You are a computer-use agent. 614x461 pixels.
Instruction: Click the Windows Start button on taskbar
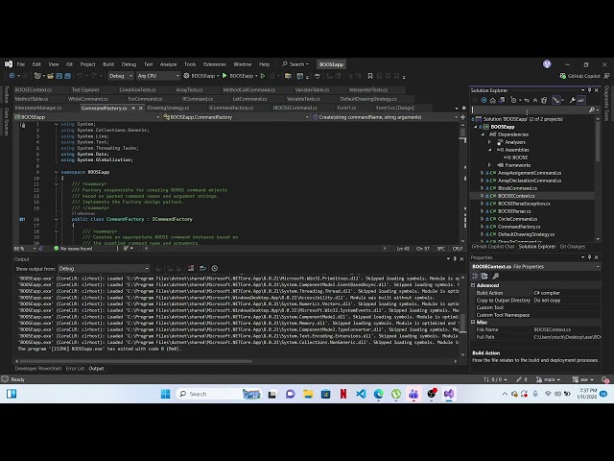(164, 394)
